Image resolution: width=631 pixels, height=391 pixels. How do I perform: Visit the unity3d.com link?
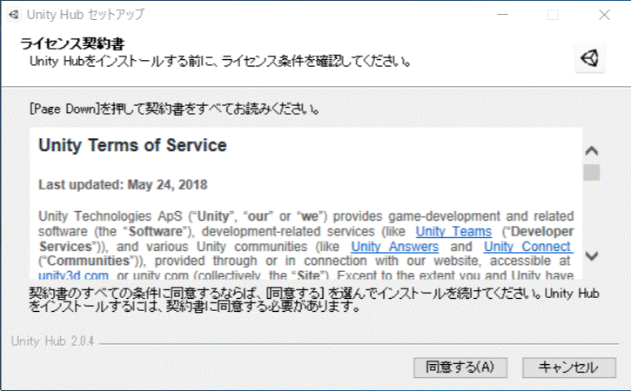click(73, 275)
